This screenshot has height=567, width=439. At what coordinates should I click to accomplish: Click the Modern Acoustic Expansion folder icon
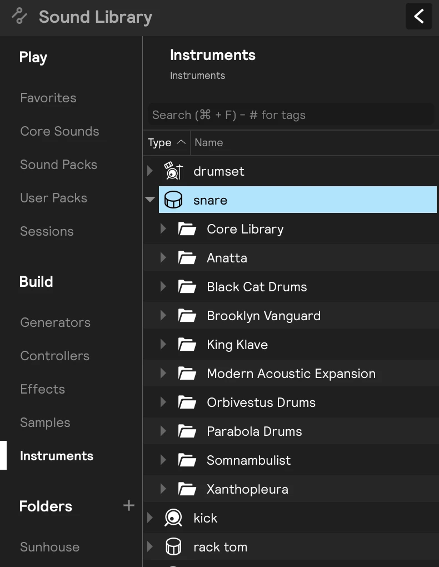pyautogui.click(x=187, y=374)
